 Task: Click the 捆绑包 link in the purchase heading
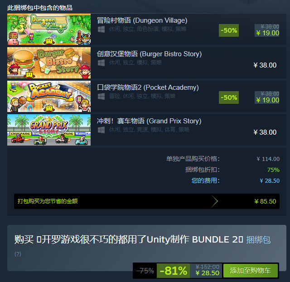258,240
